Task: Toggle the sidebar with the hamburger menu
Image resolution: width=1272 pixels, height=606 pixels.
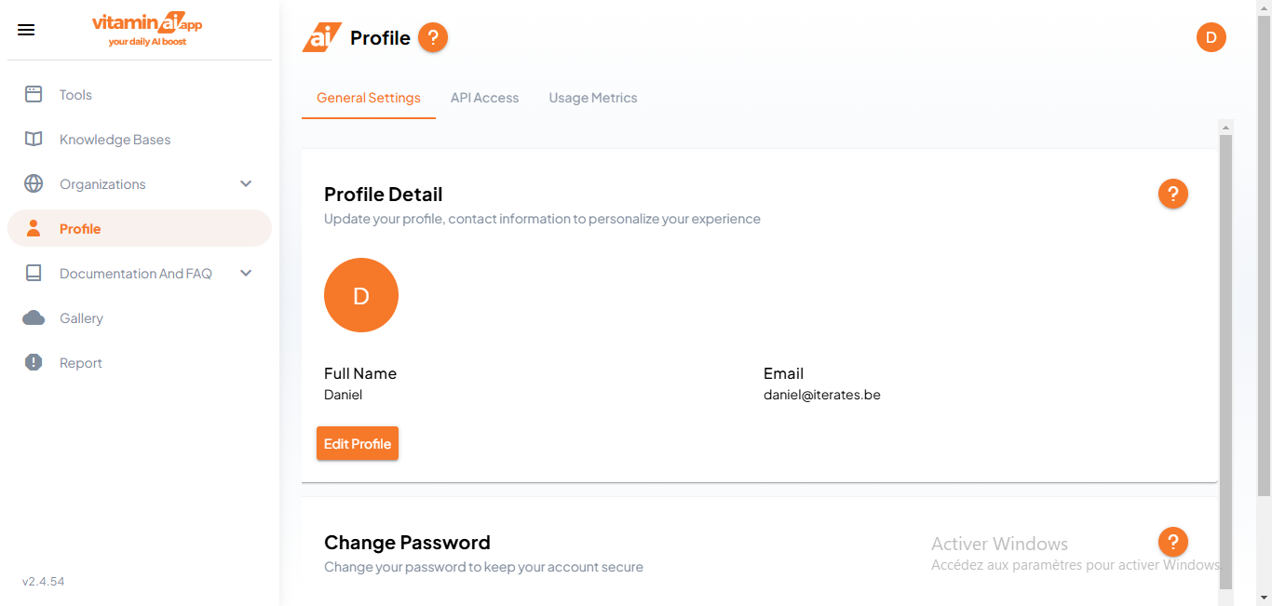Action: pos(26,29)
